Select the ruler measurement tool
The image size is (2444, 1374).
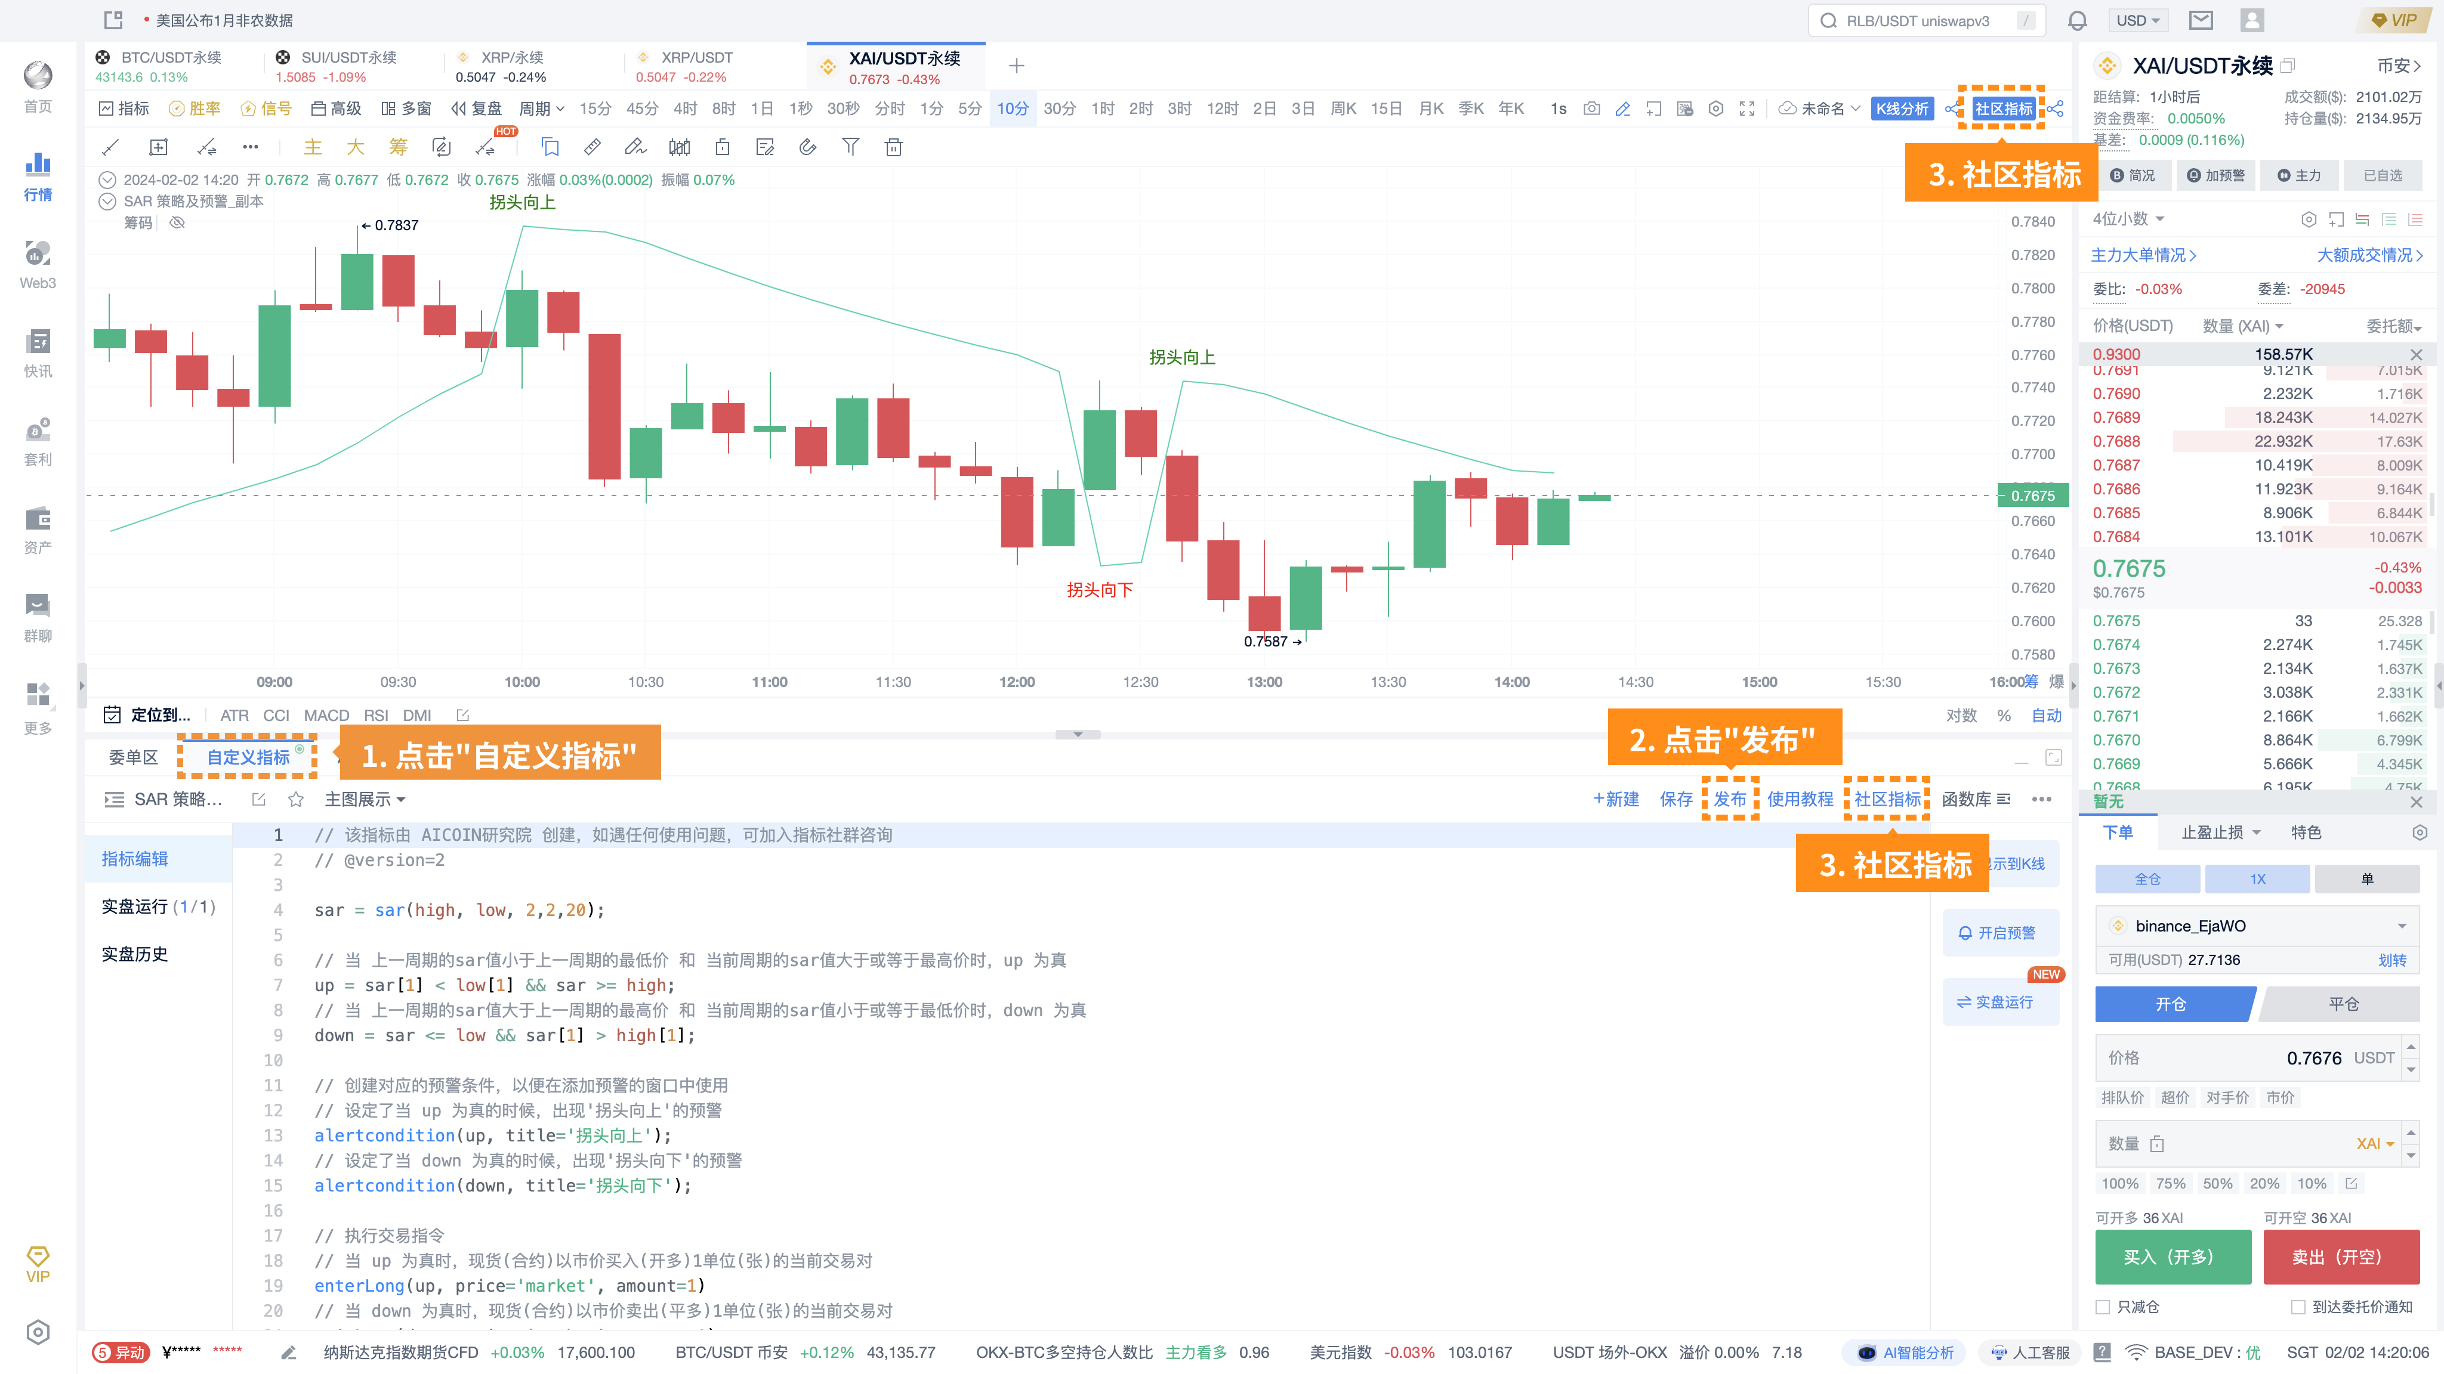(592, 147)
